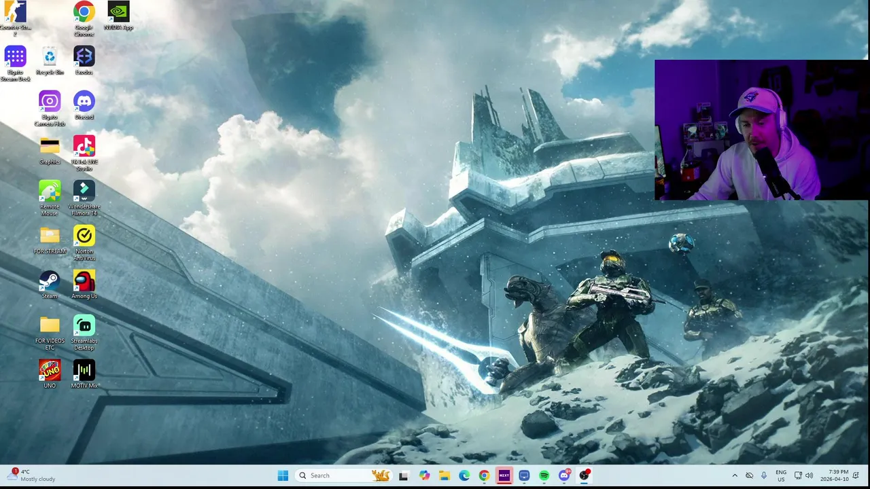Click the taskbar Search box
Image resolution: width=870 pixels, height=489 pixels.
coord(343,475)
